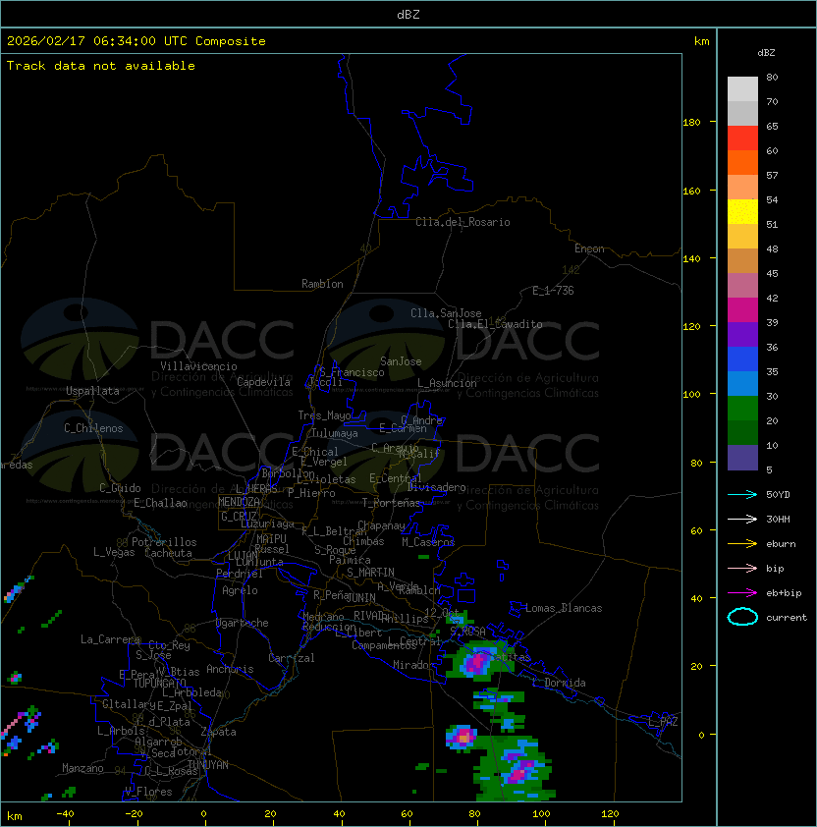Click the 'Clla.del_Rosario' map label

[x=463, y=222]
